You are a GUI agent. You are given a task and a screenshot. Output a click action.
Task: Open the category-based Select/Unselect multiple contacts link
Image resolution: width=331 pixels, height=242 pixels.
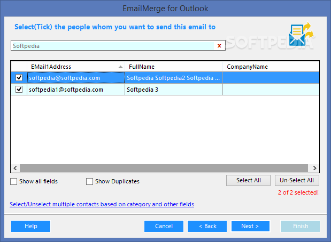[x=102, y=204]
